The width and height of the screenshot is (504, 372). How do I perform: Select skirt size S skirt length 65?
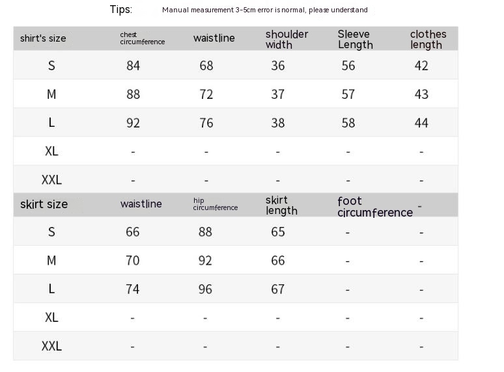[278, 232]
